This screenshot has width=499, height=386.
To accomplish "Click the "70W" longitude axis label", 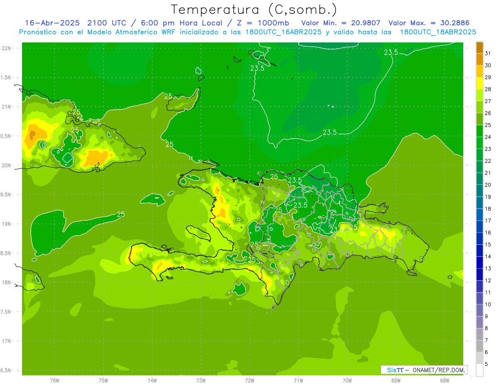I will coord(347,380).
